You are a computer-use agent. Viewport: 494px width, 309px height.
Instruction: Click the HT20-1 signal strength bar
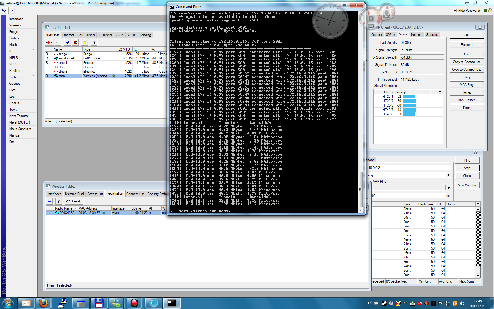409,97
